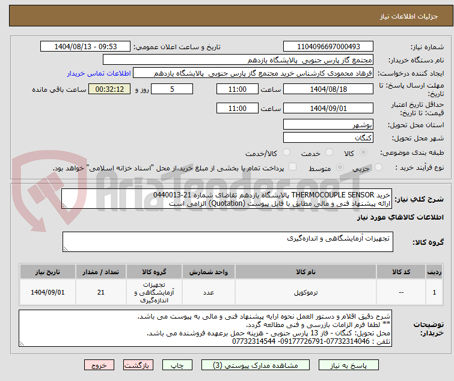The height and width of the screenshot is (381, 454).
Task: Click the remaining days field showing 5
Action: (x=172, y=89)
